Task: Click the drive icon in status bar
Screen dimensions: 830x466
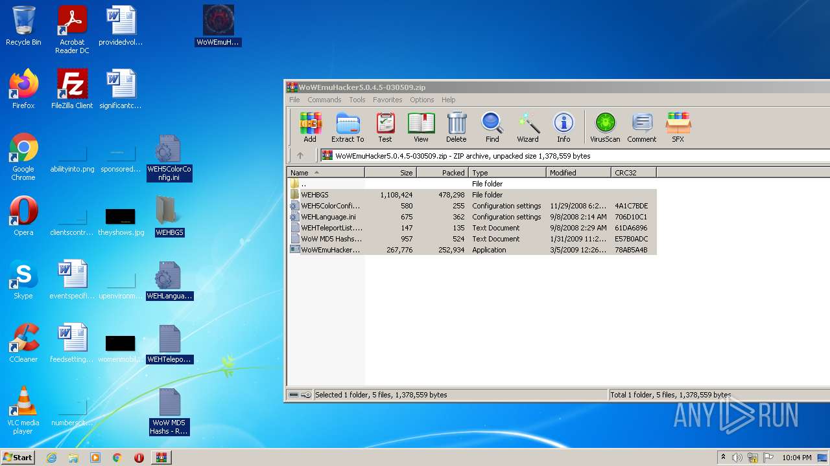Action: 294,395
